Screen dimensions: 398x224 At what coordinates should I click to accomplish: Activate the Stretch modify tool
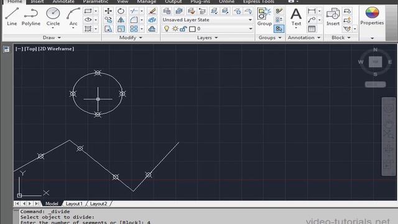point(108,29)
